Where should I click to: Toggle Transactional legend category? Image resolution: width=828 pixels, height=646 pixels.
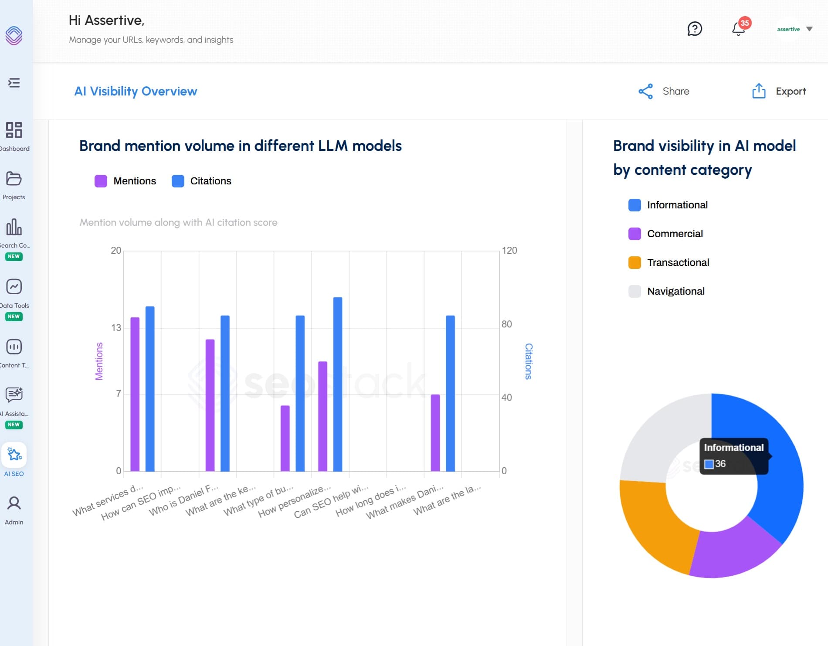point(669,262)
